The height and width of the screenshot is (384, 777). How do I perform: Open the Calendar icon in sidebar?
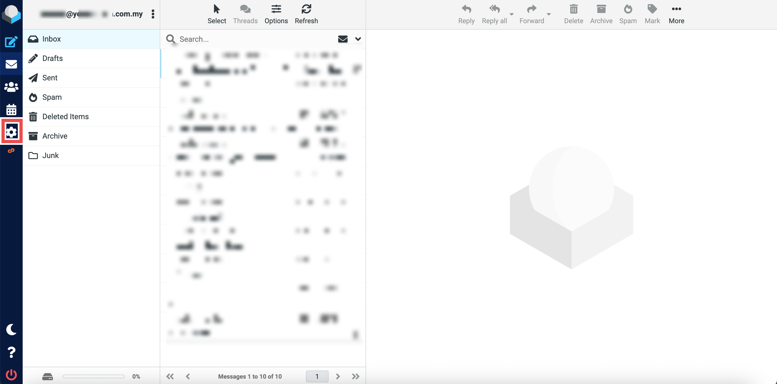(11, 110)
